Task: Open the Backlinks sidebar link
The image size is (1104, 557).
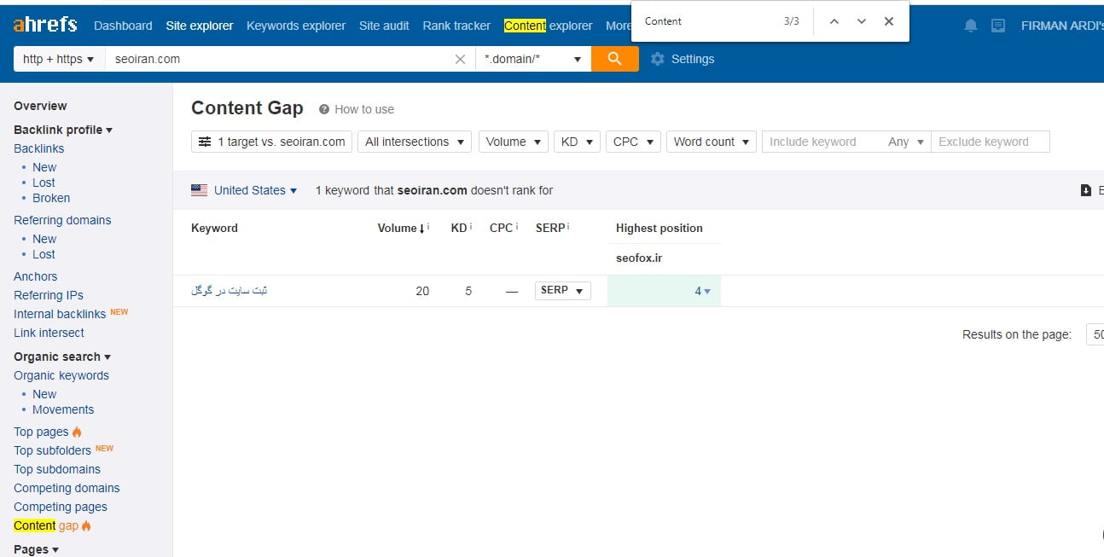Action: pos(39,148)
